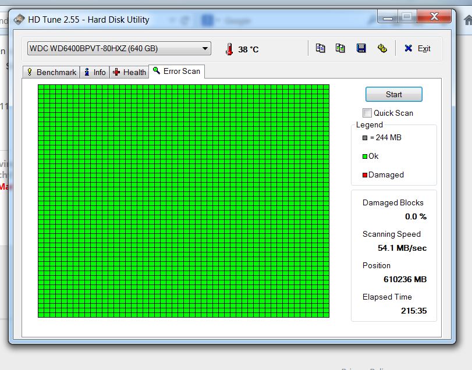Click the 'Legend' group heading
The image size is (472, 370).
[370, 125]
